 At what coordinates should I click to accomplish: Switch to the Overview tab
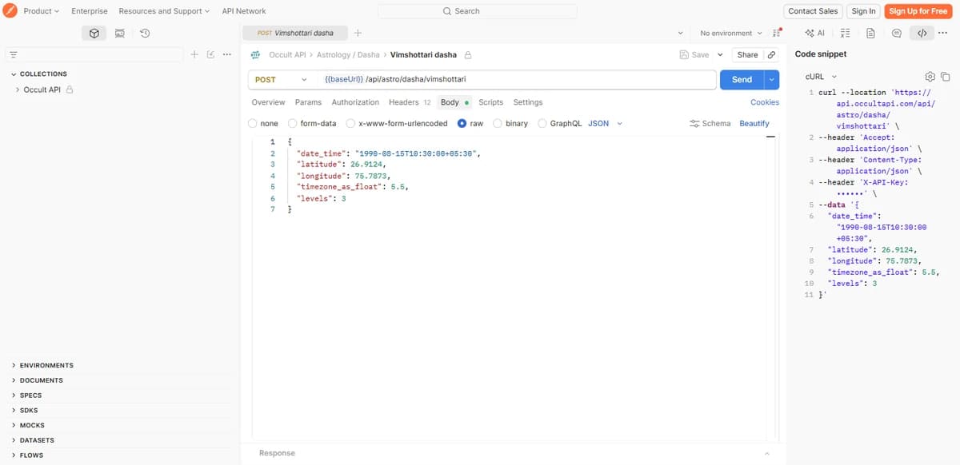tap(268, 102)
